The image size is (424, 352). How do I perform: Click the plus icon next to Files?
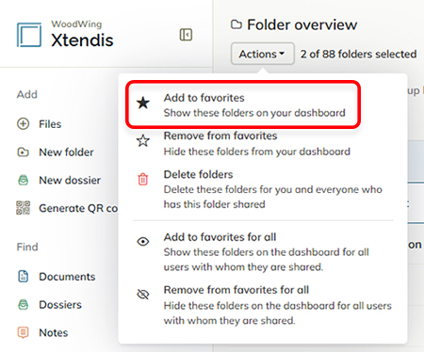(x=23, y=124)
